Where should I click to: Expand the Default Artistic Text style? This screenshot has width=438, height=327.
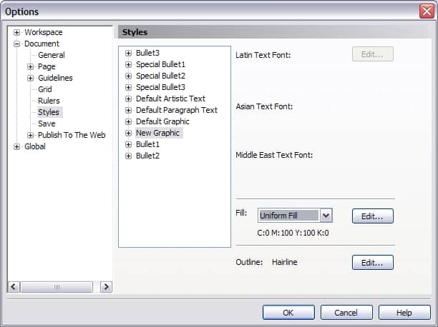(x=129, y=99)
